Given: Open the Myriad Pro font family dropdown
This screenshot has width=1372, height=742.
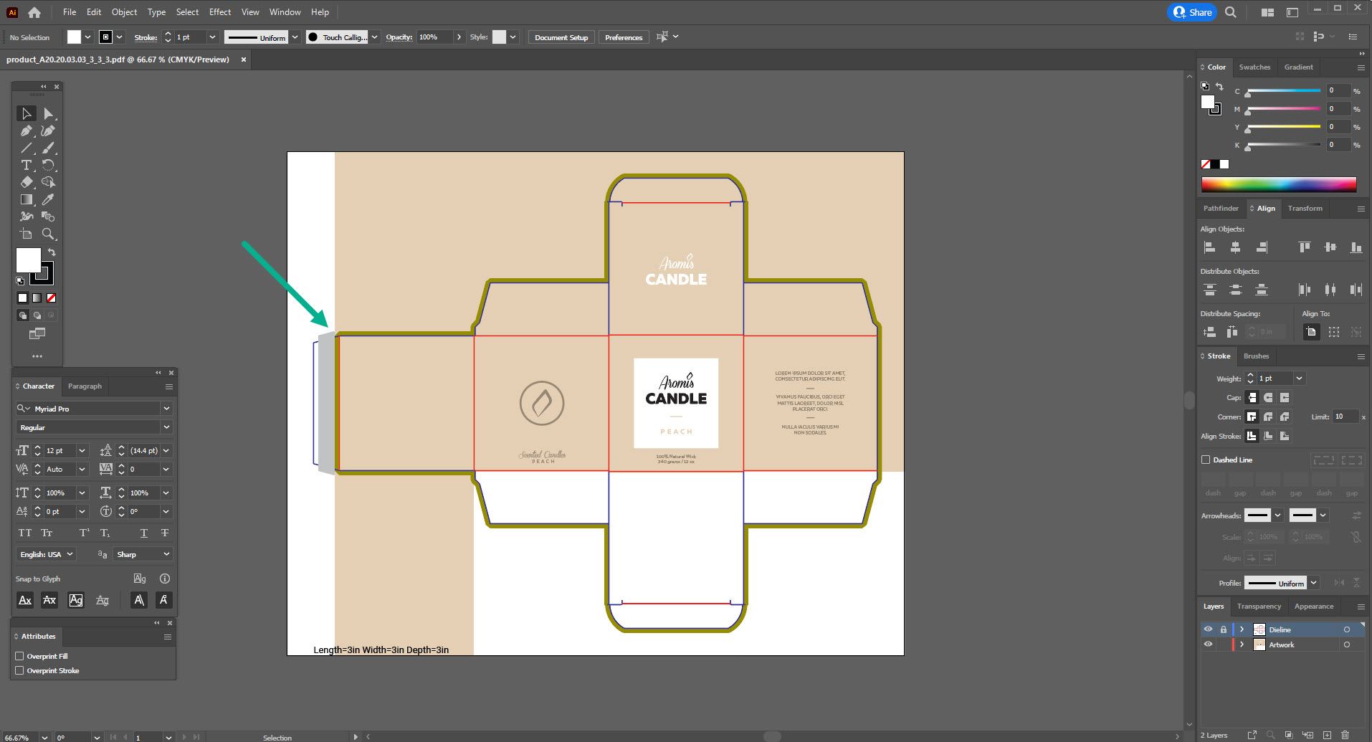Looking at the screenshot, I should pyautogui.click(x=166, y=408).
